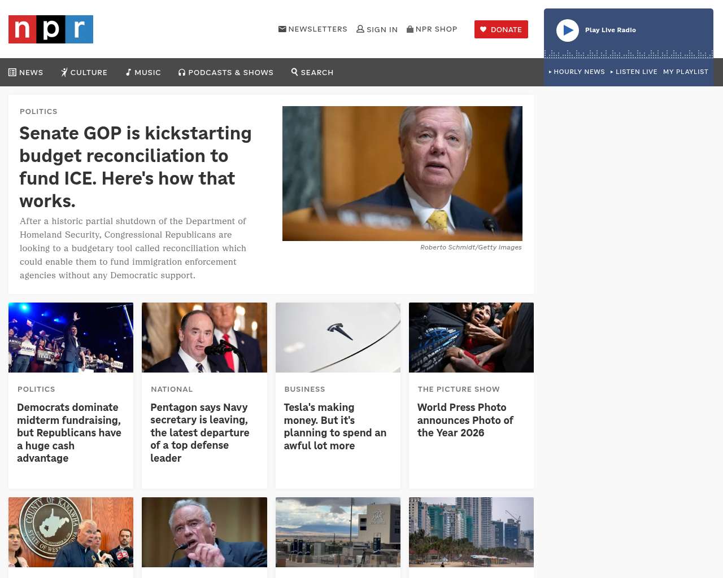Click the Podcasts headphones icon
This screenshot has width=723, height=578.
pos(182,72)
